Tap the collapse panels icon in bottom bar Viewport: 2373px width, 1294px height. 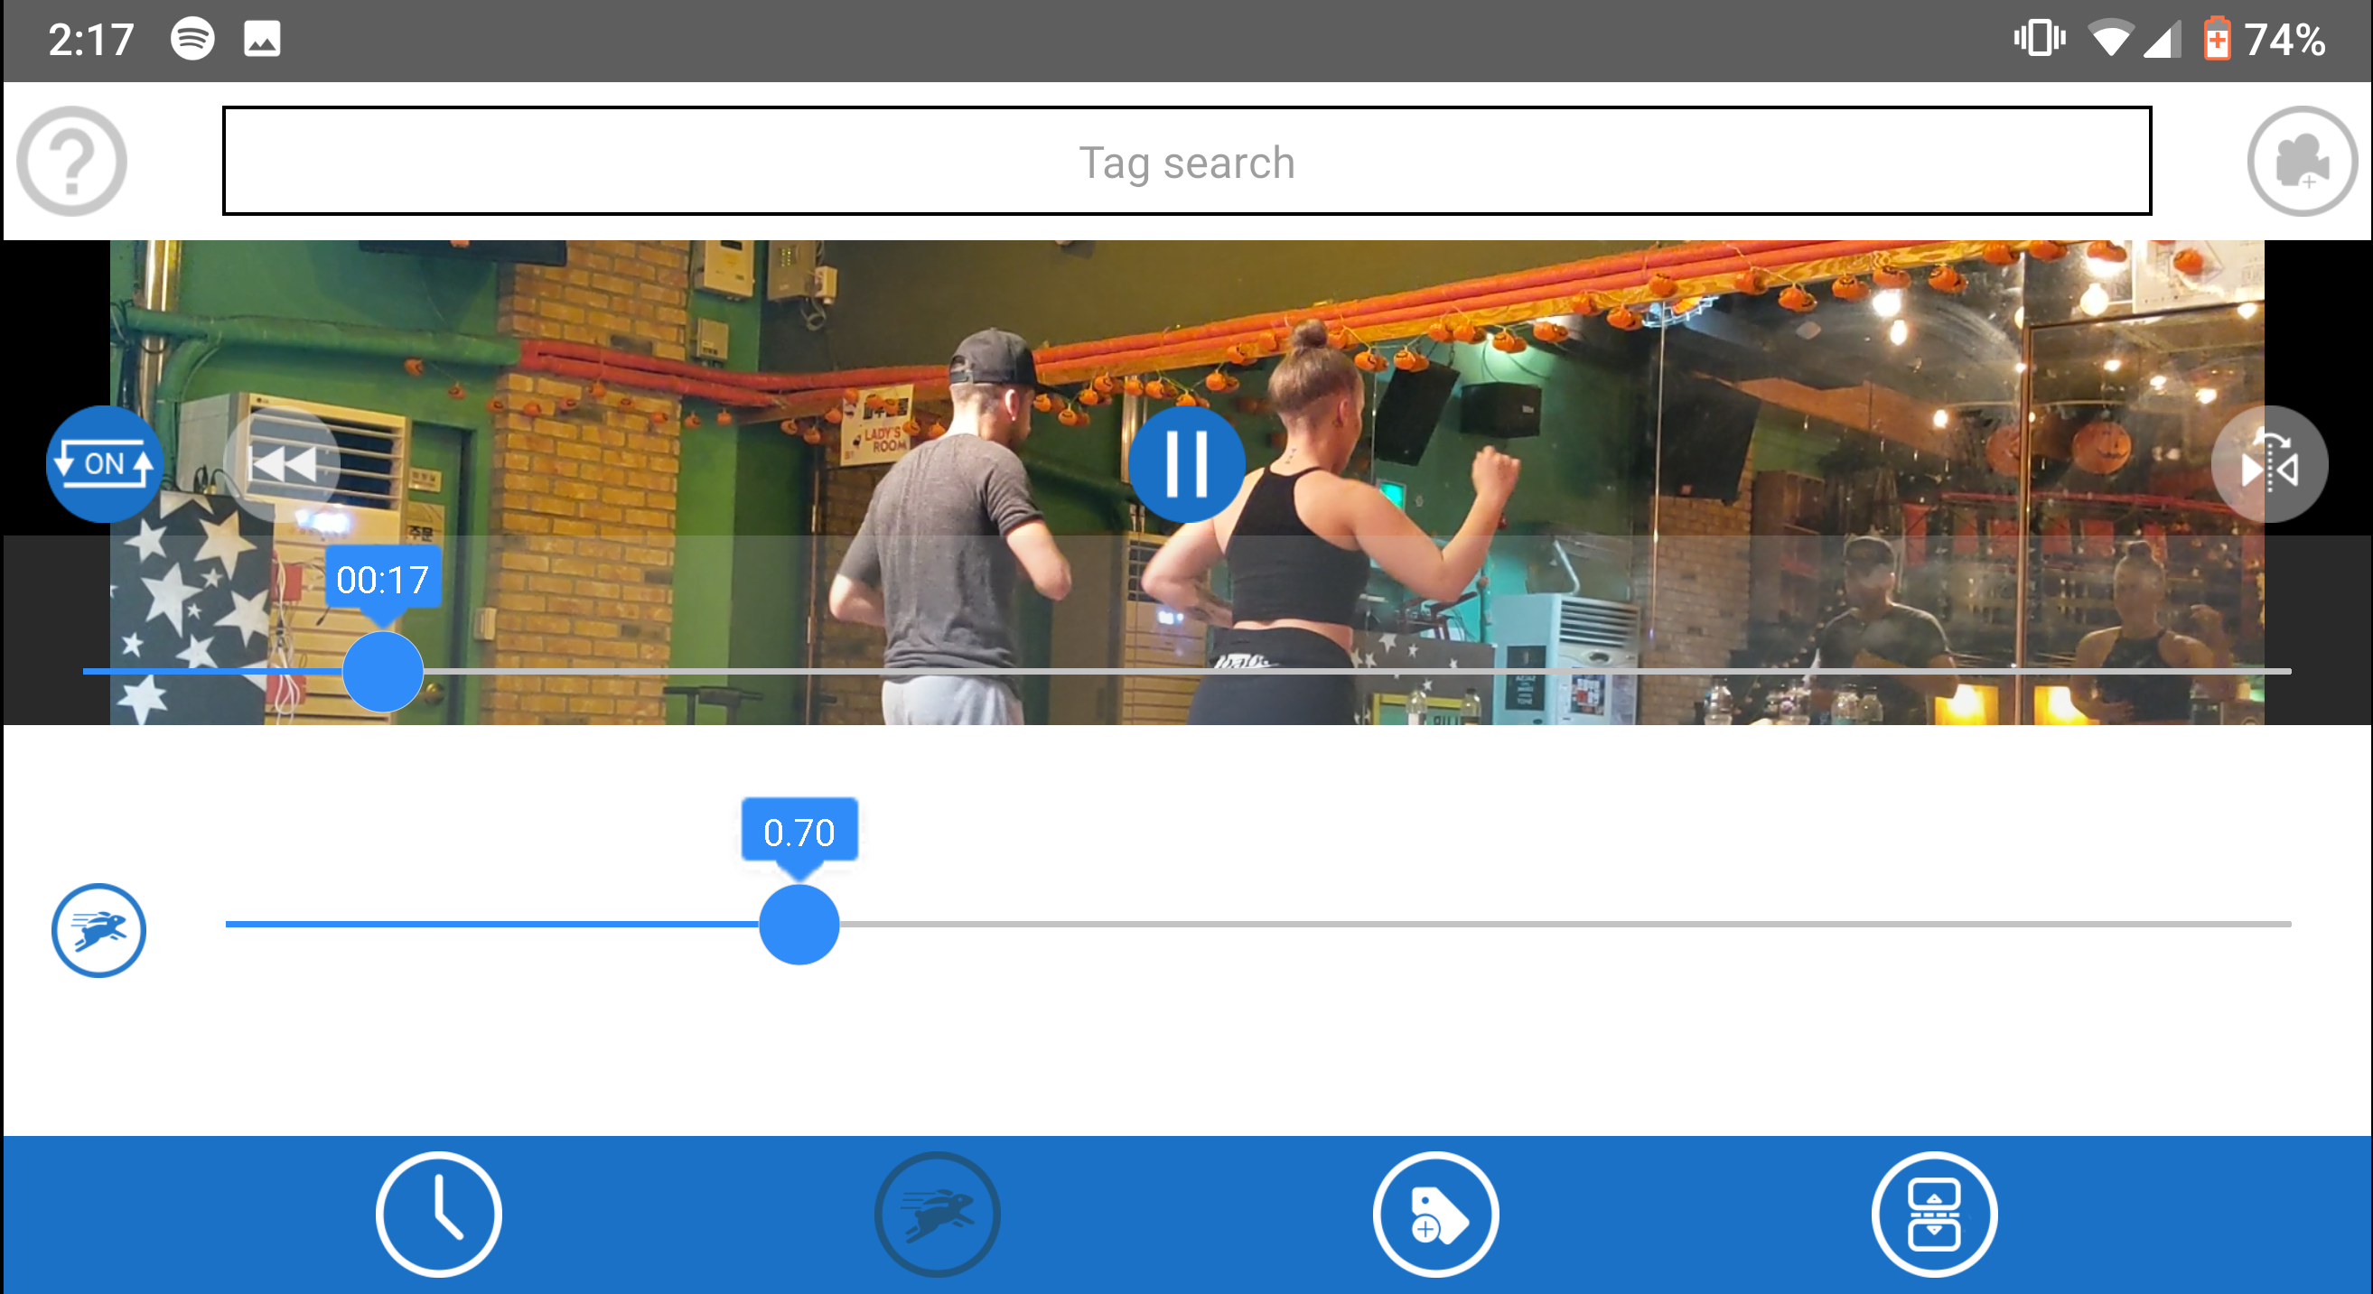(x=1934, y=1214)
